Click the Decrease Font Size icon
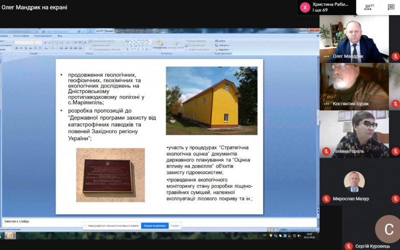The height and width of the screenshot is (250, 400). (x=50, y=42)
